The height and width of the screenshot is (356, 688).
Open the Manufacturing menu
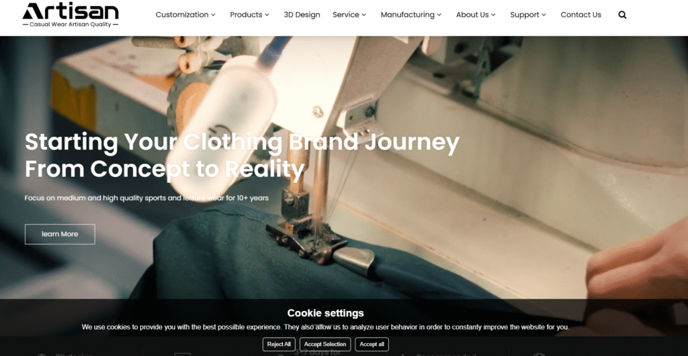coord(411,15)
